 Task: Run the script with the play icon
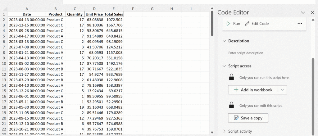(x=228, y=24)
